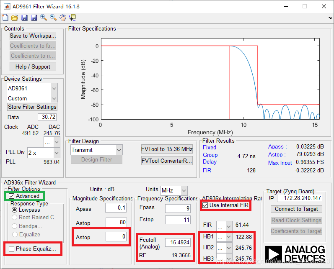Toggle the Use Internal FIR checkbox

pyautogui.click(x=205, y=205)
